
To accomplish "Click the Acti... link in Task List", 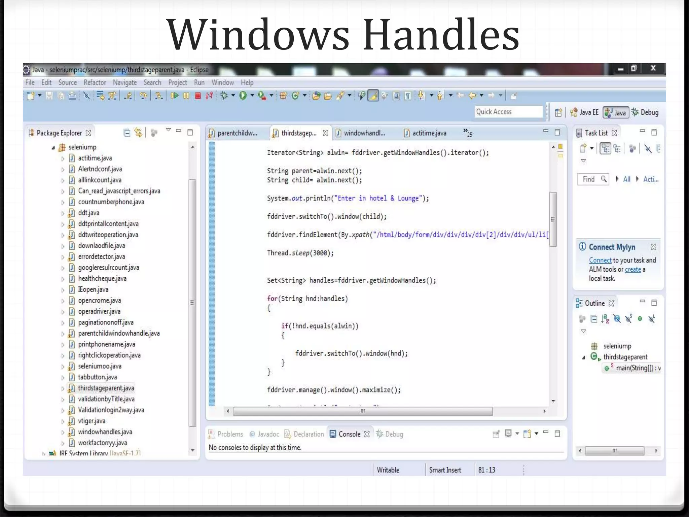I will (x=651, y=179).
